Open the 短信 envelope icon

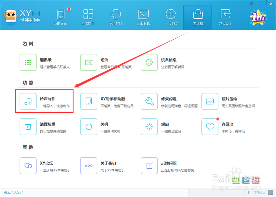[89, 62]
